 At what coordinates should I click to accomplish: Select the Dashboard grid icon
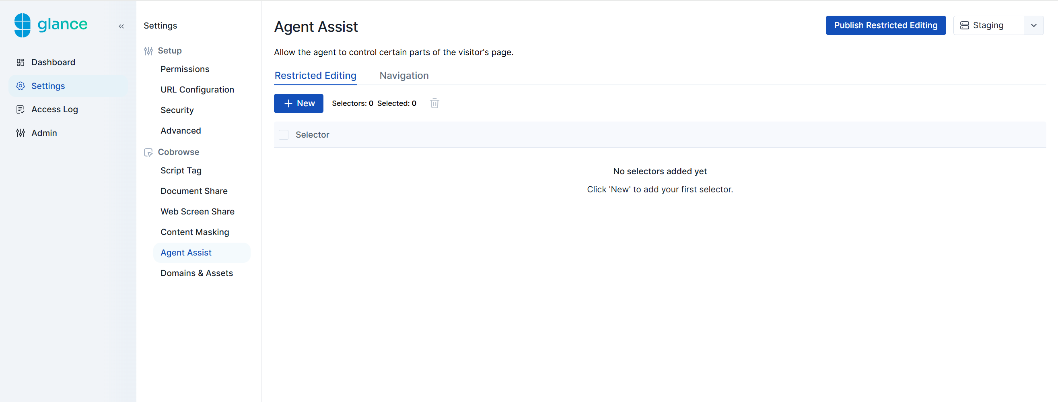tap(21, 62)
